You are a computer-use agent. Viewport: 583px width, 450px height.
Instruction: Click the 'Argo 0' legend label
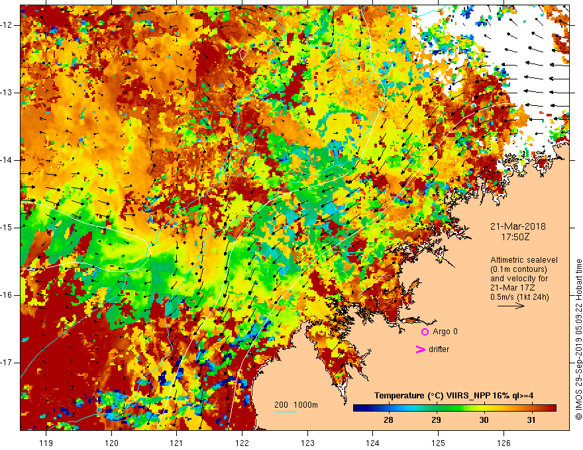pyautogui.click(x=445, y=332)
